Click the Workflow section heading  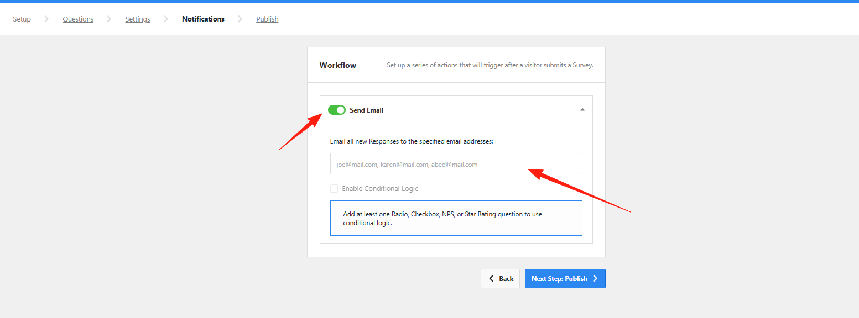(x=338, y=65)
